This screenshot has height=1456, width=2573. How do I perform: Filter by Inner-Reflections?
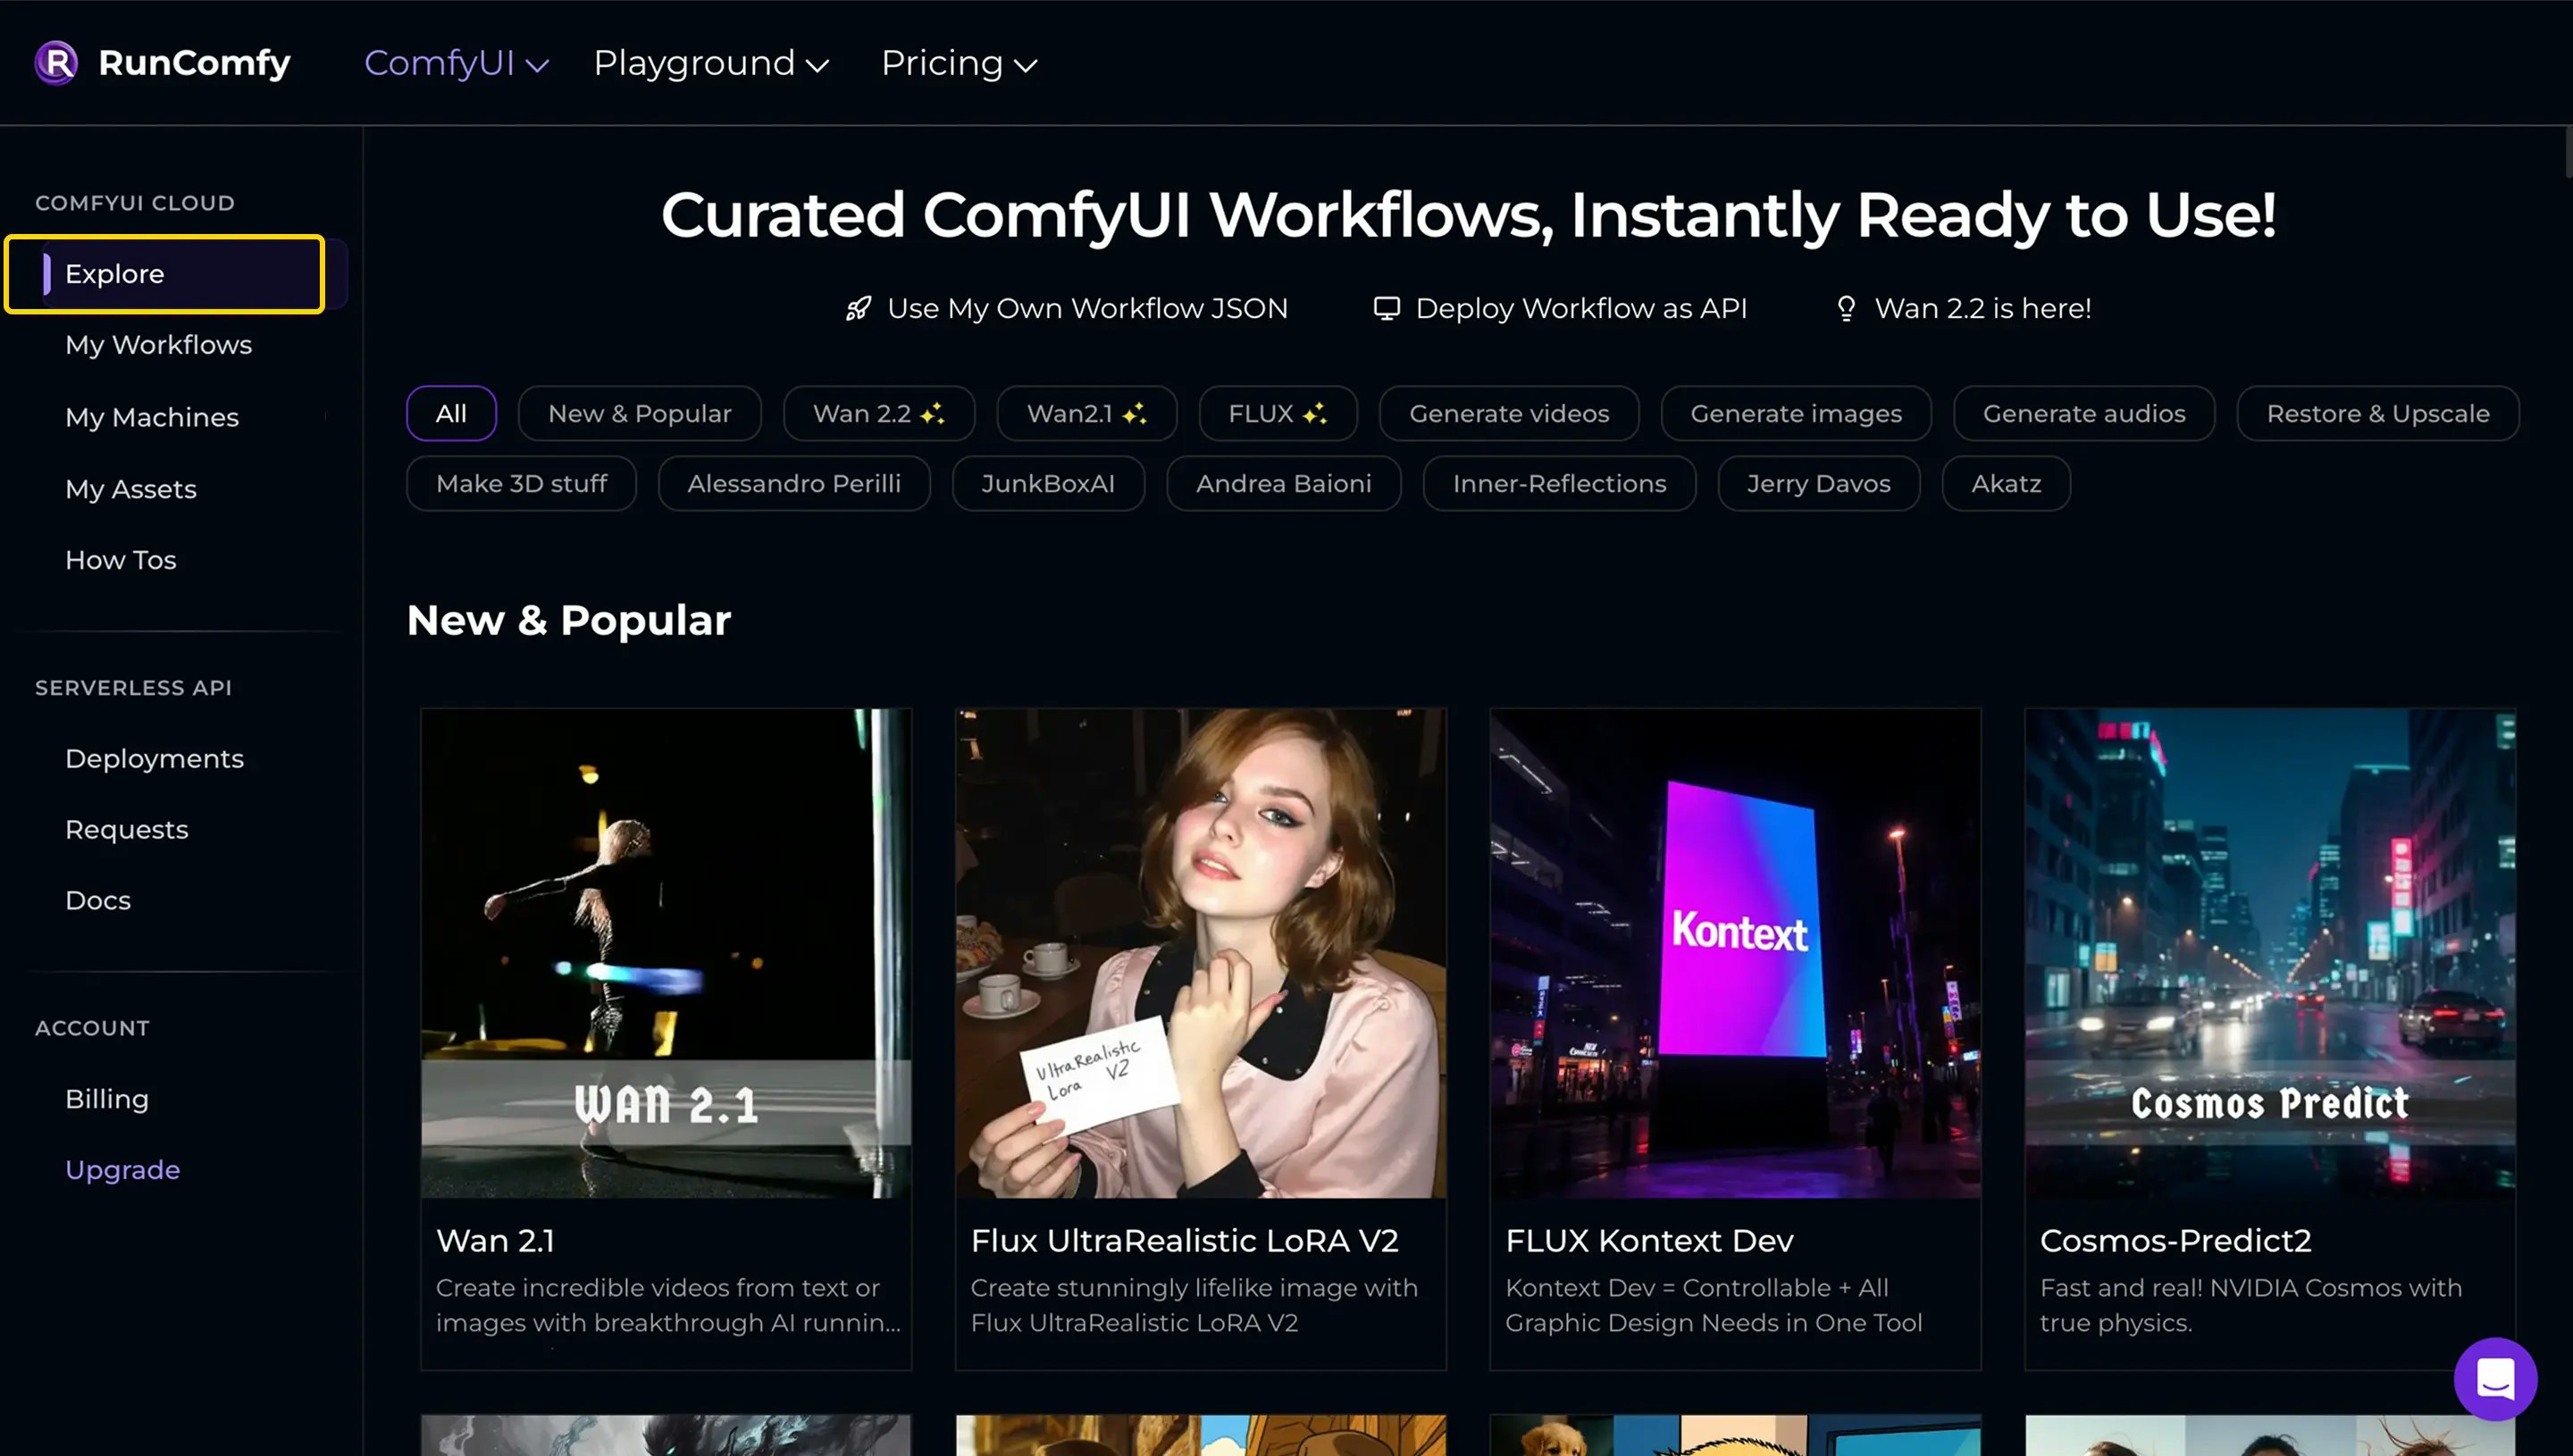(1559, 483)
